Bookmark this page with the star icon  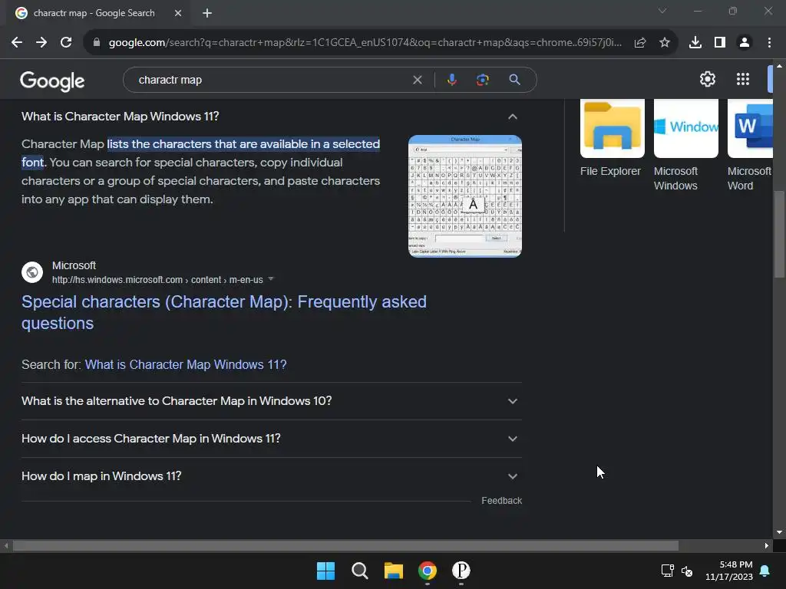[664, 43]
